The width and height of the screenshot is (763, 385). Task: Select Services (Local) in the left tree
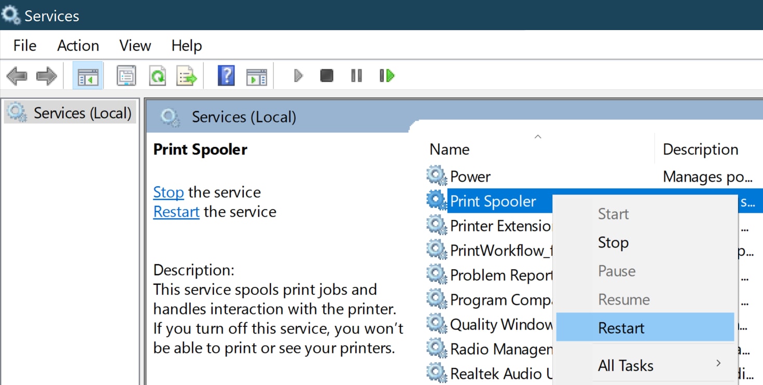click(x=71, y=113)
